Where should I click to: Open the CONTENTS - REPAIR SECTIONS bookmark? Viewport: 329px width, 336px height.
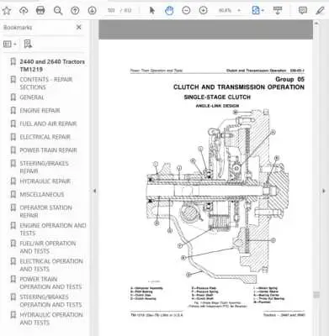point(46,83)
